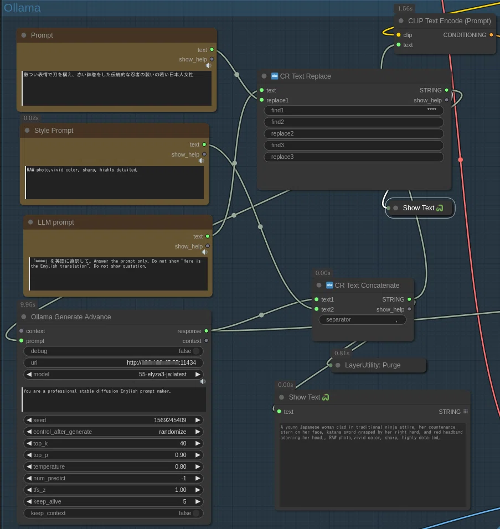Click the green icon on the expanded Show Text title
Screen dimensions: 500x529
click(326, 397)
